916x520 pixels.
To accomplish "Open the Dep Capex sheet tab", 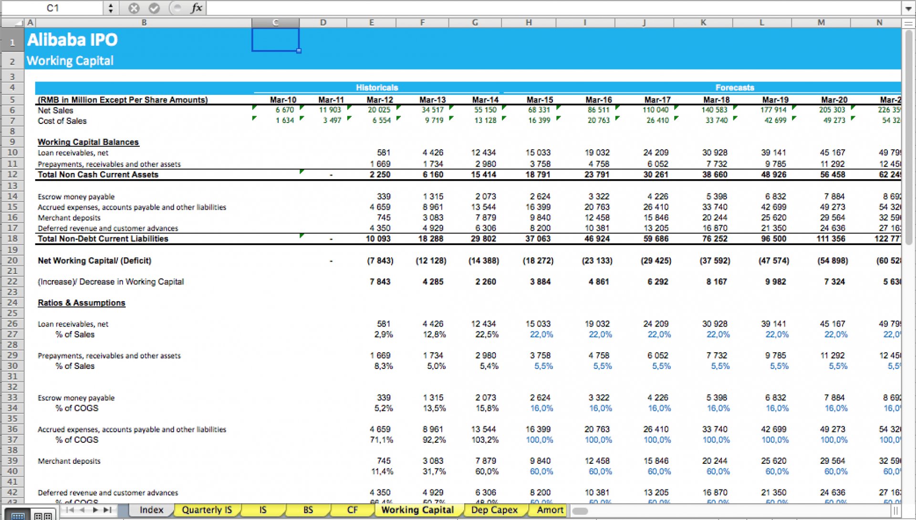I will 494,510.
